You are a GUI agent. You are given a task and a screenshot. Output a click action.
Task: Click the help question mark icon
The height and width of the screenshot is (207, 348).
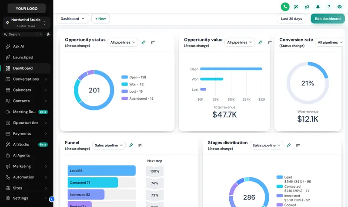329,7
